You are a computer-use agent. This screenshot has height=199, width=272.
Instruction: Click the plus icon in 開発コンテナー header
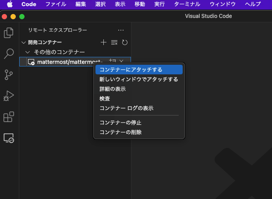tap(103, 42)
